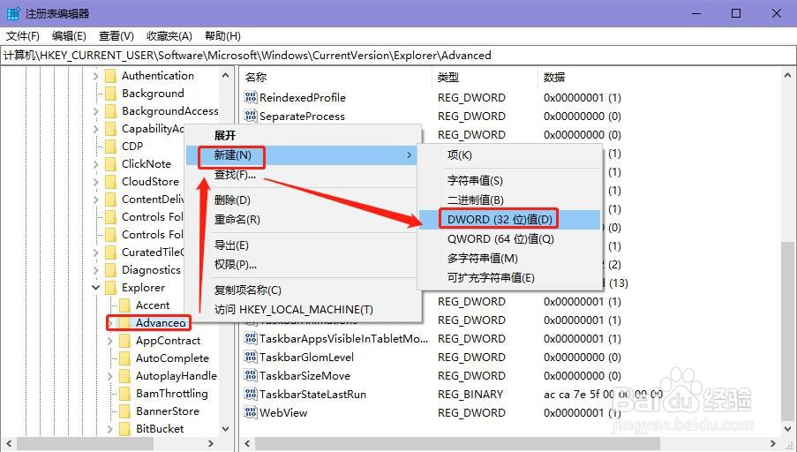
Task: Click 删除(D) in the context menu
Action: point(302,200)
